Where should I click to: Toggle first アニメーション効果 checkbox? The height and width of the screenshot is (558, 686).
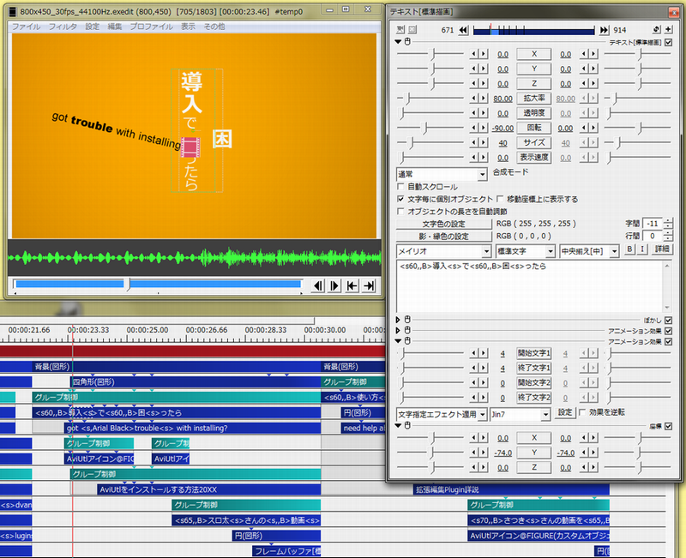669,331
